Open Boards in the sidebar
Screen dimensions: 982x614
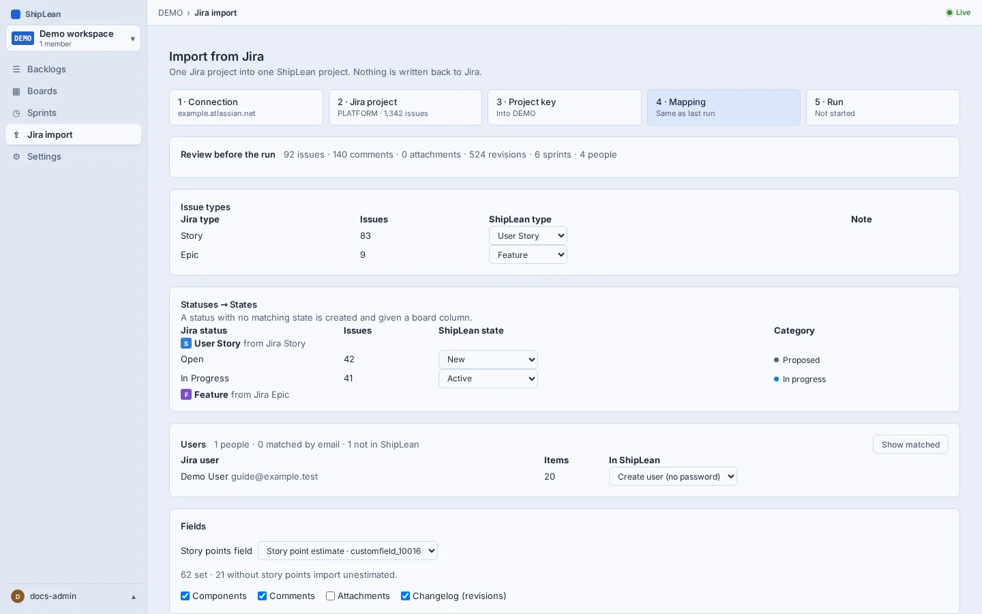point(73,91)
